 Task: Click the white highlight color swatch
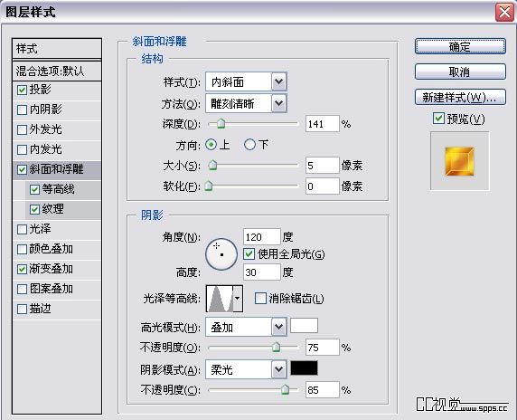click(304, 326)
